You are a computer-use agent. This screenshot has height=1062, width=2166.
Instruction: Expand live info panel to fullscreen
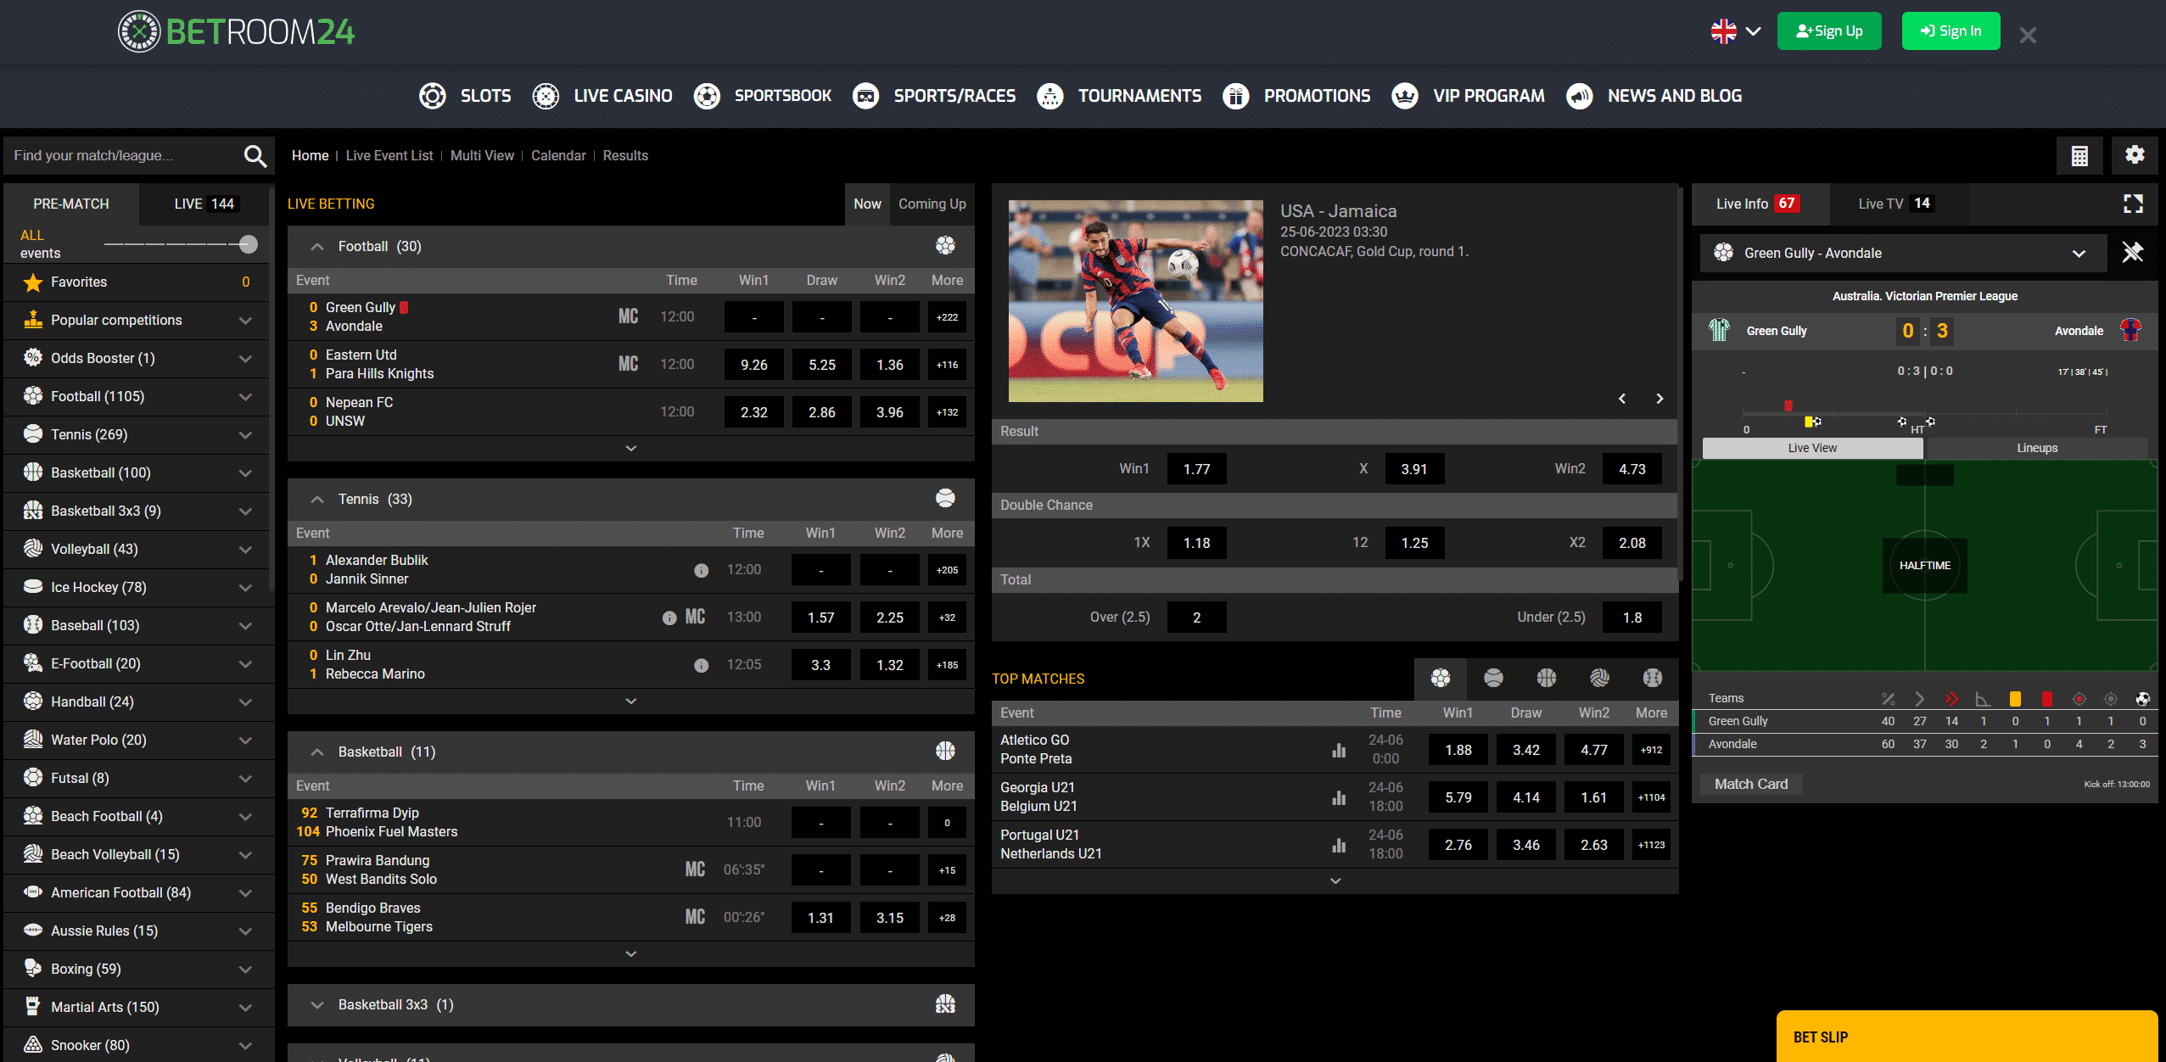[x=2133, y=204]
